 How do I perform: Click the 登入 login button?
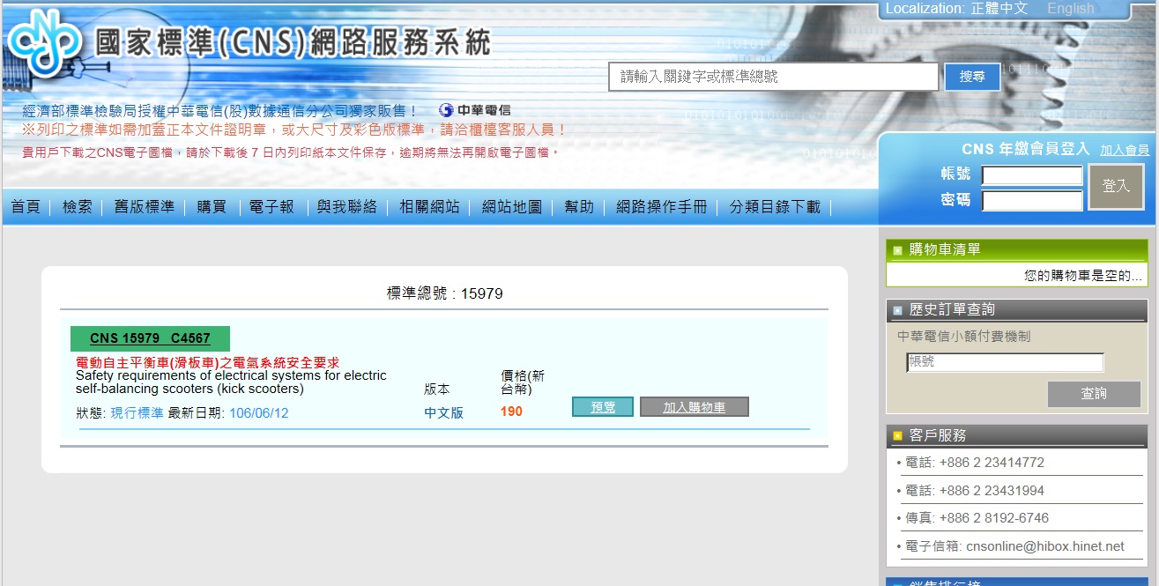coord(1116,187)
